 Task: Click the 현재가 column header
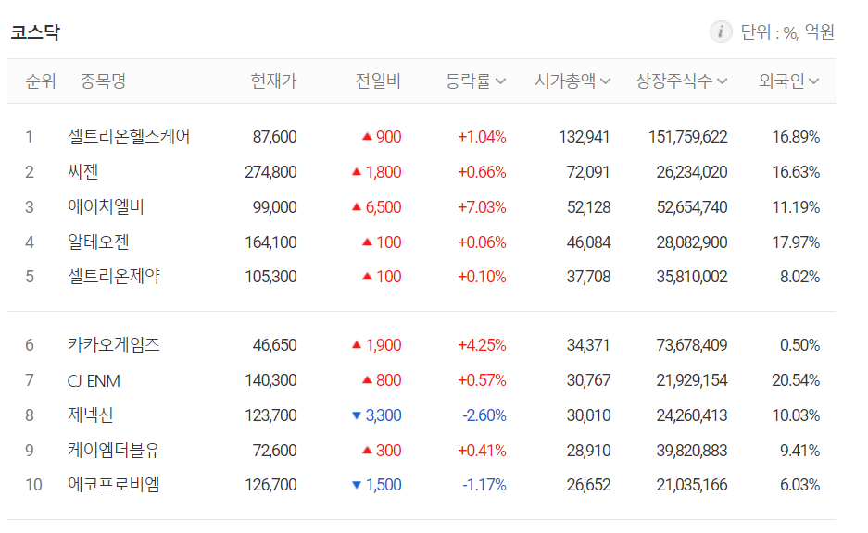pos(273,81)
